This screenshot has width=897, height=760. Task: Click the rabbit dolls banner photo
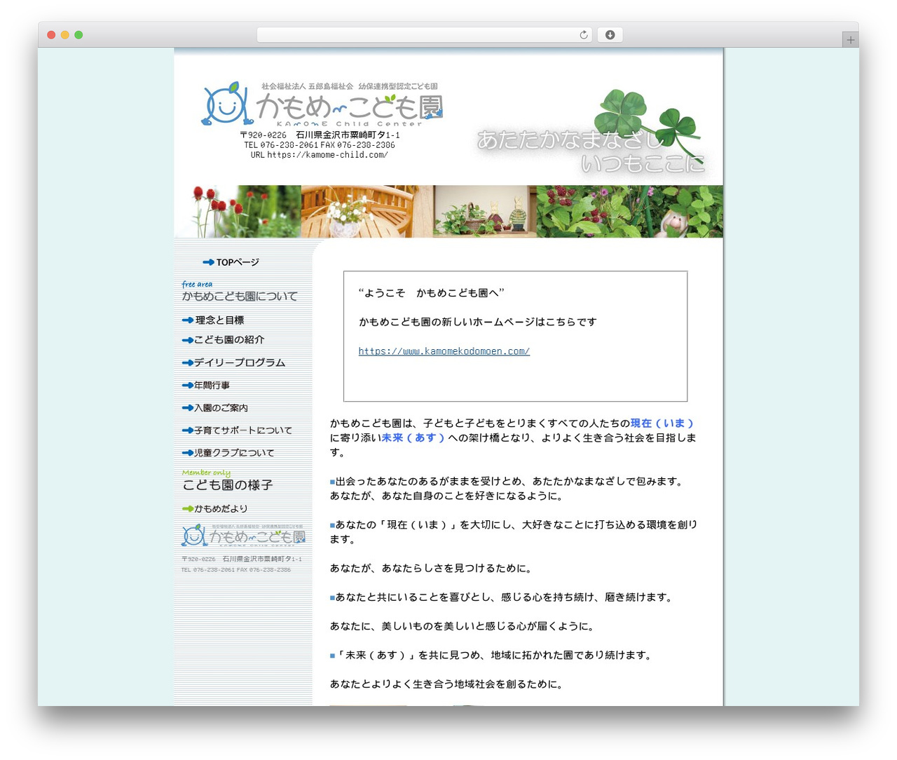pyautogui.click(x=485, y=212)
